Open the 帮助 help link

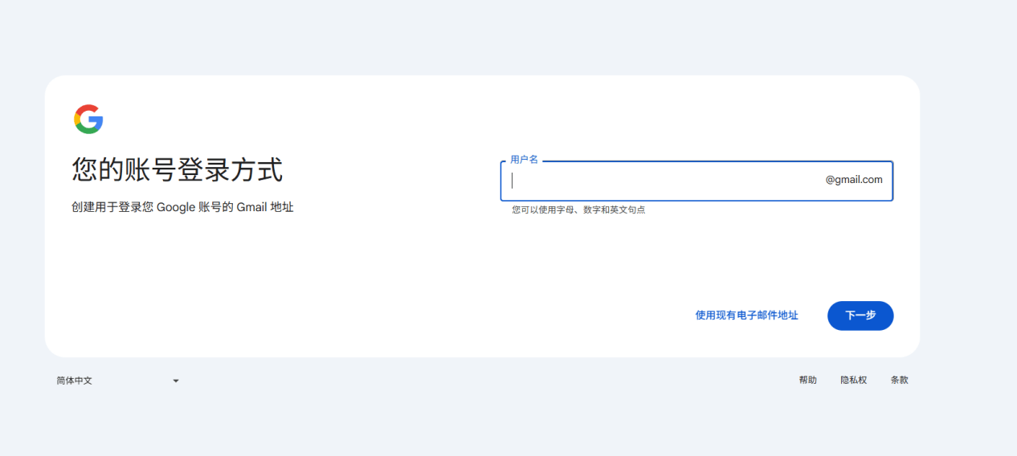[x=807, y=381]
